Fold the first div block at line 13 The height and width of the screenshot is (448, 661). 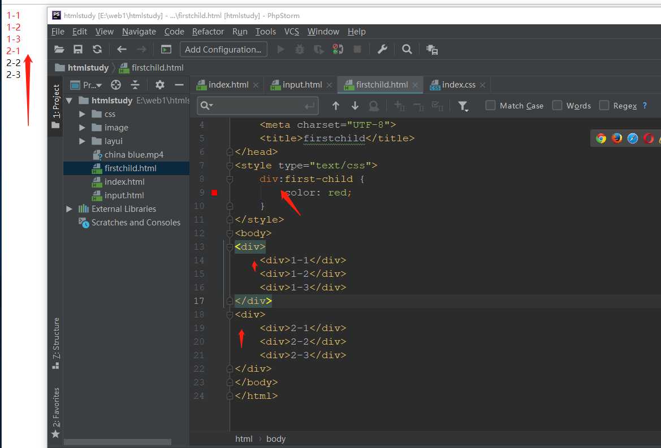pyautogui.click(x=230, y=247)
